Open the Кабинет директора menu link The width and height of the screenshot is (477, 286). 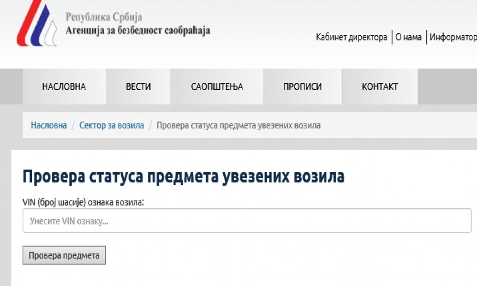click(351, 37)
